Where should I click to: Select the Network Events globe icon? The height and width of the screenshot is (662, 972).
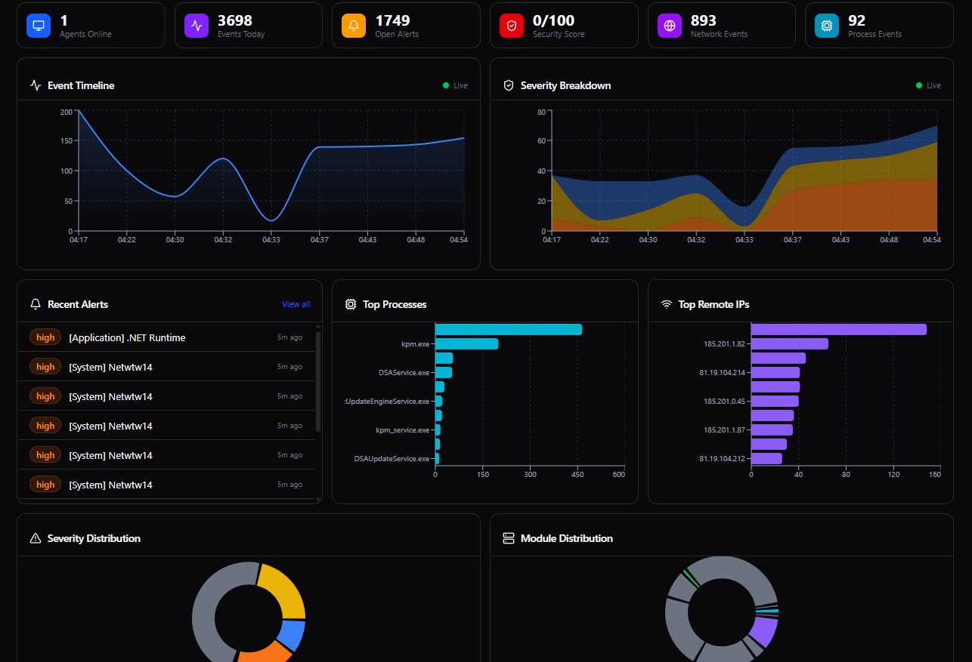(668, 25)
